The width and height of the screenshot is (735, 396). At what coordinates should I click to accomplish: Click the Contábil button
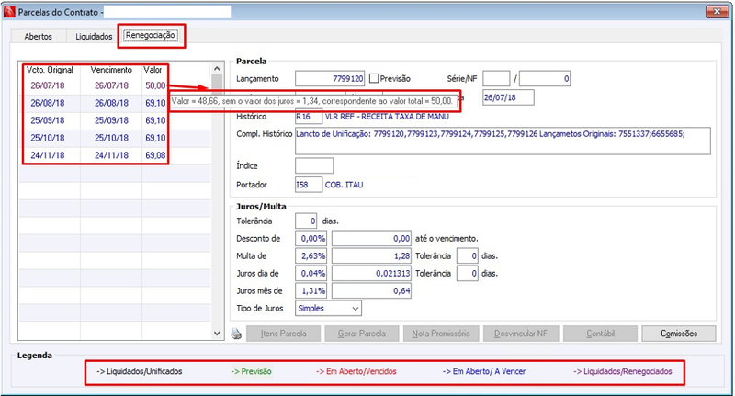pyautogui.click(x=600, y=334)
